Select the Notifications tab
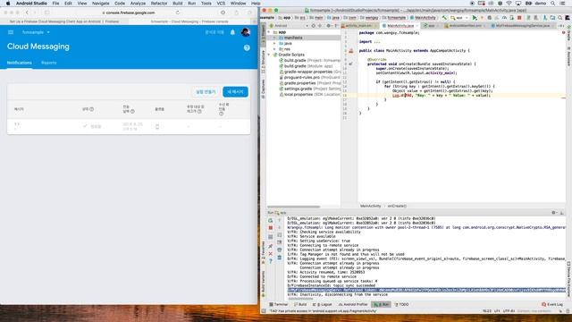This screenshot has height=322, width=572. point(20,63)
